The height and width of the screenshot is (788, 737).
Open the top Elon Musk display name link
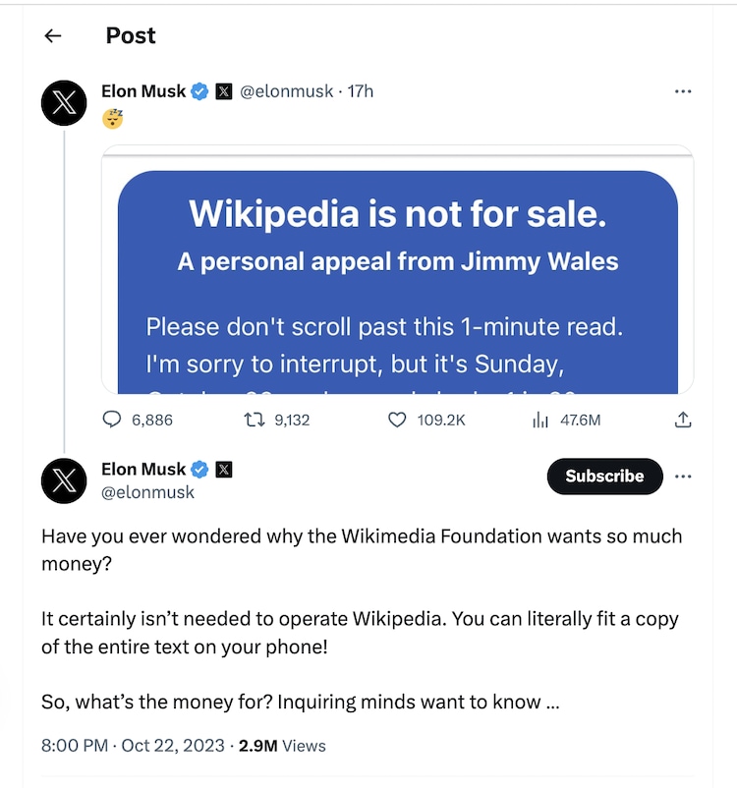point(143,91)
